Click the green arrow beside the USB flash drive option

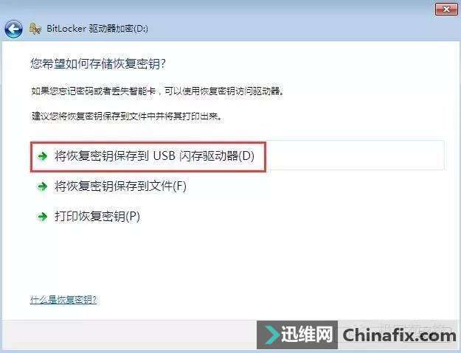pyautogui.click(x=43, y=156)
